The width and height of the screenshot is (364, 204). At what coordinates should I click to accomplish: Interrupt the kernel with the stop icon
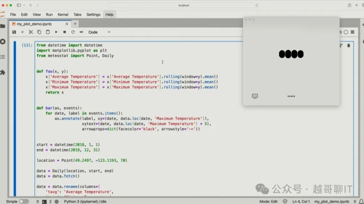click(64, 32)
